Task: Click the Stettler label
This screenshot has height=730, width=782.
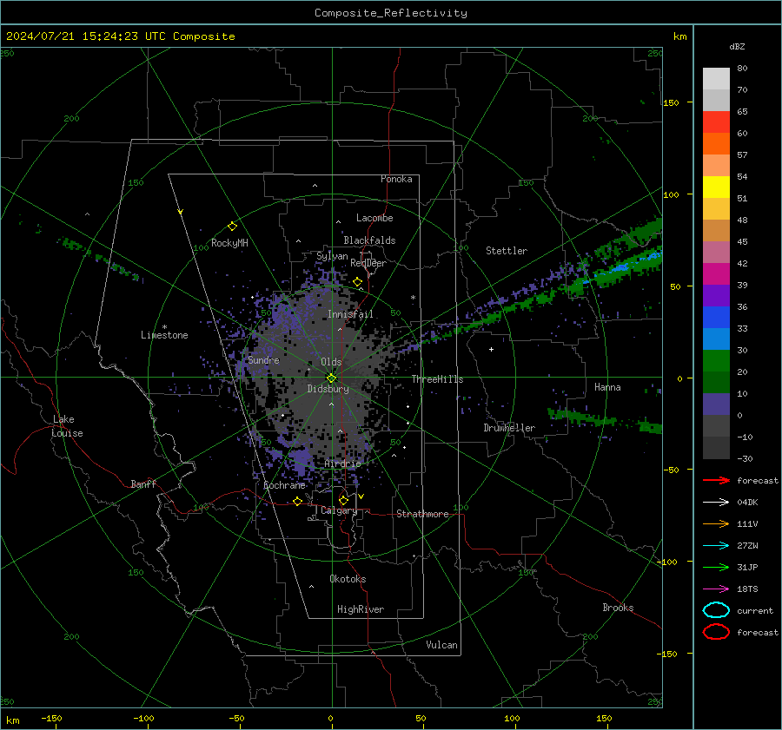Action: click(507, 251)
